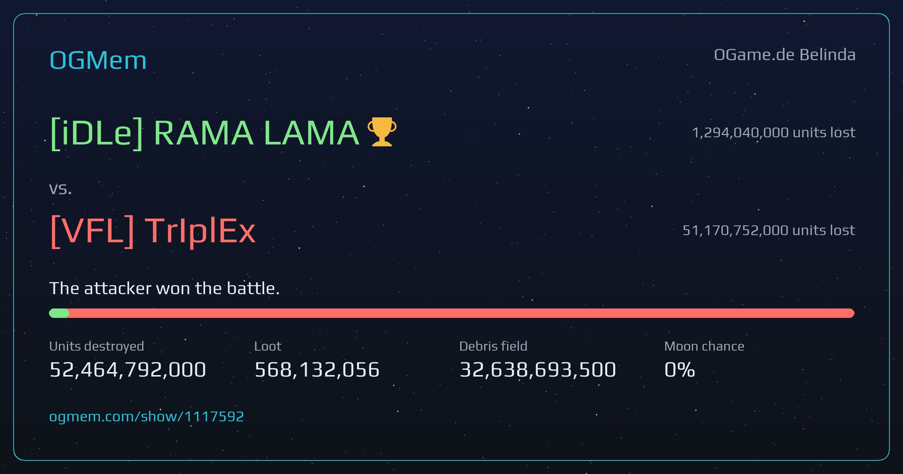This screenshot has height=474, width=903.
Task: Click the red defender portion of loss bar
Action: 462,313
